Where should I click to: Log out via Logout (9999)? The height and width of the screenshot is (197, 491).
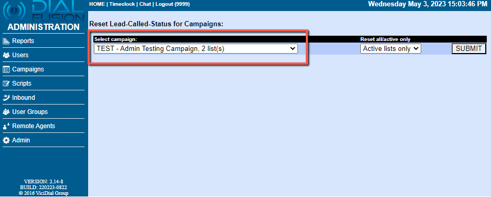pos(173,4)
